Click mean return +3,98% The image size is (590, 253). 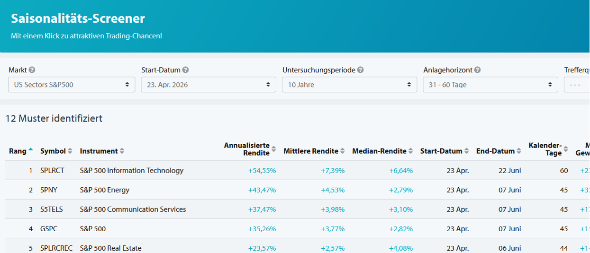[x=333, y=209]
